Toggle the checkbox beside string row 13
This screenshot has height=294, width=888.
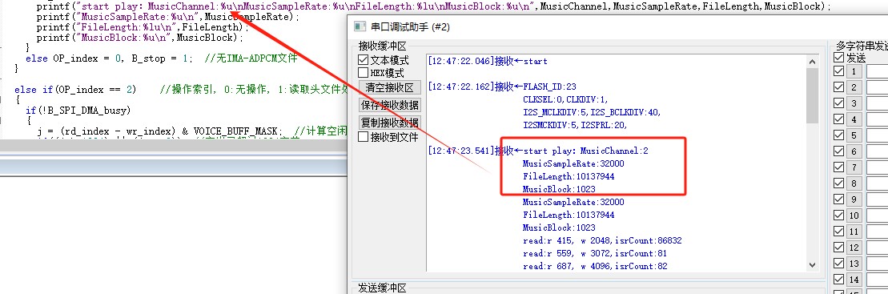tap(838, 264)
